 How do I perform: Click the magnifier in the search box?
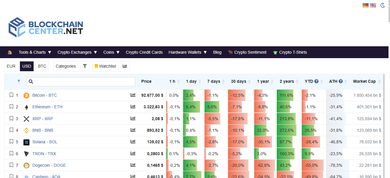point(31,81)
